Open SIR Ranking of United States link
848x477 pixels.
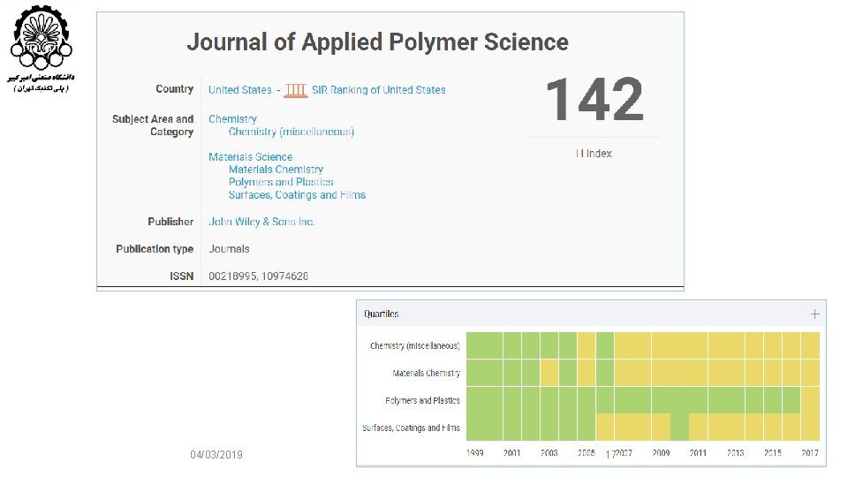pyautogui.click(x=379, y=90)
